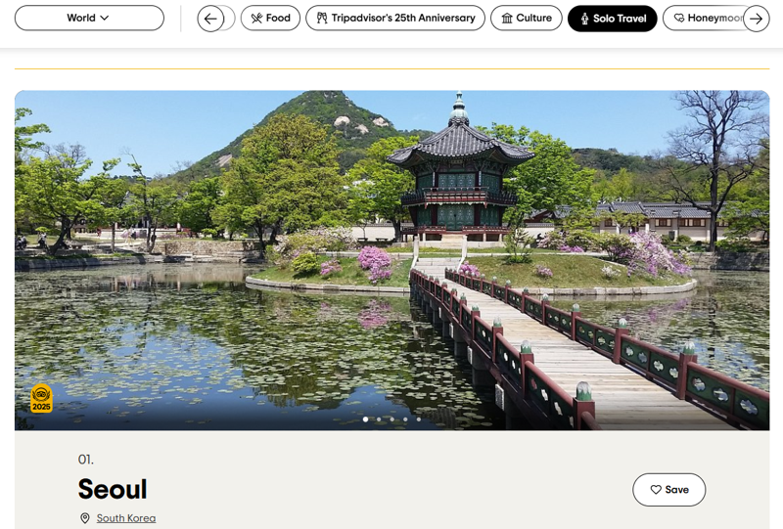The width and height of the screenshot is (783, 529).
Task: Click the location pin beside South Korea
Action: click(85, 518)
